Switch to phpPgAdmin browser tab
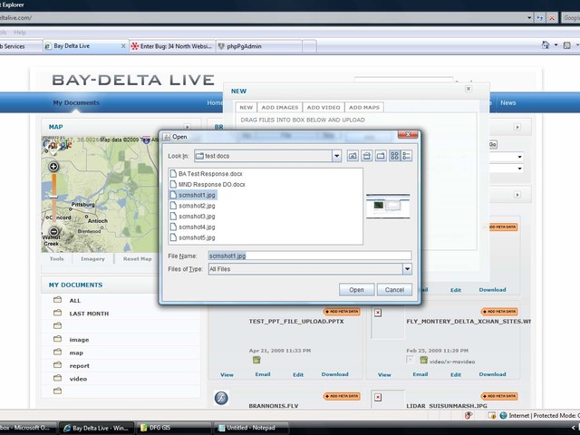Screen dimensions: 580x435 click(259, 46)
